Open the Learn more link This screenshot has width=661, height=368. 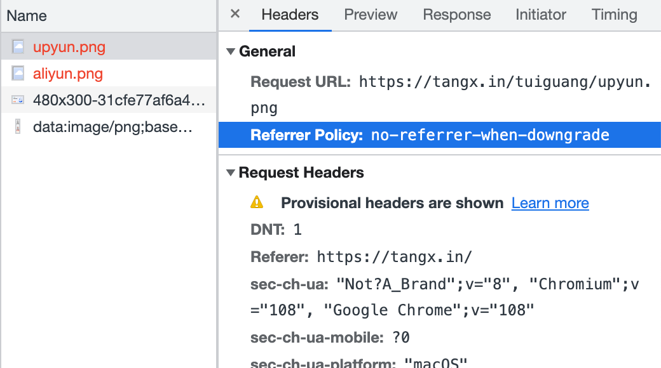coord(550,203)
